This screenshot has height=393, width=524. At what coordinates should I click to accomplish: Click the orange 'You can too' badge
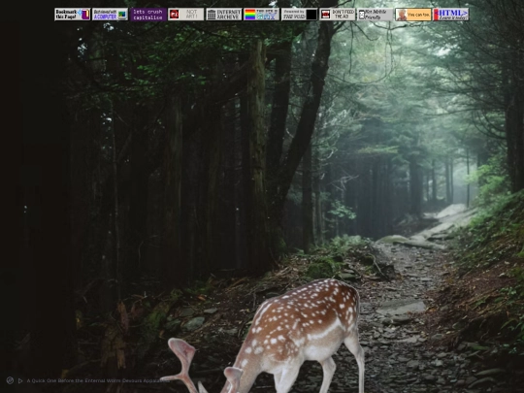[x=413, y=15]
